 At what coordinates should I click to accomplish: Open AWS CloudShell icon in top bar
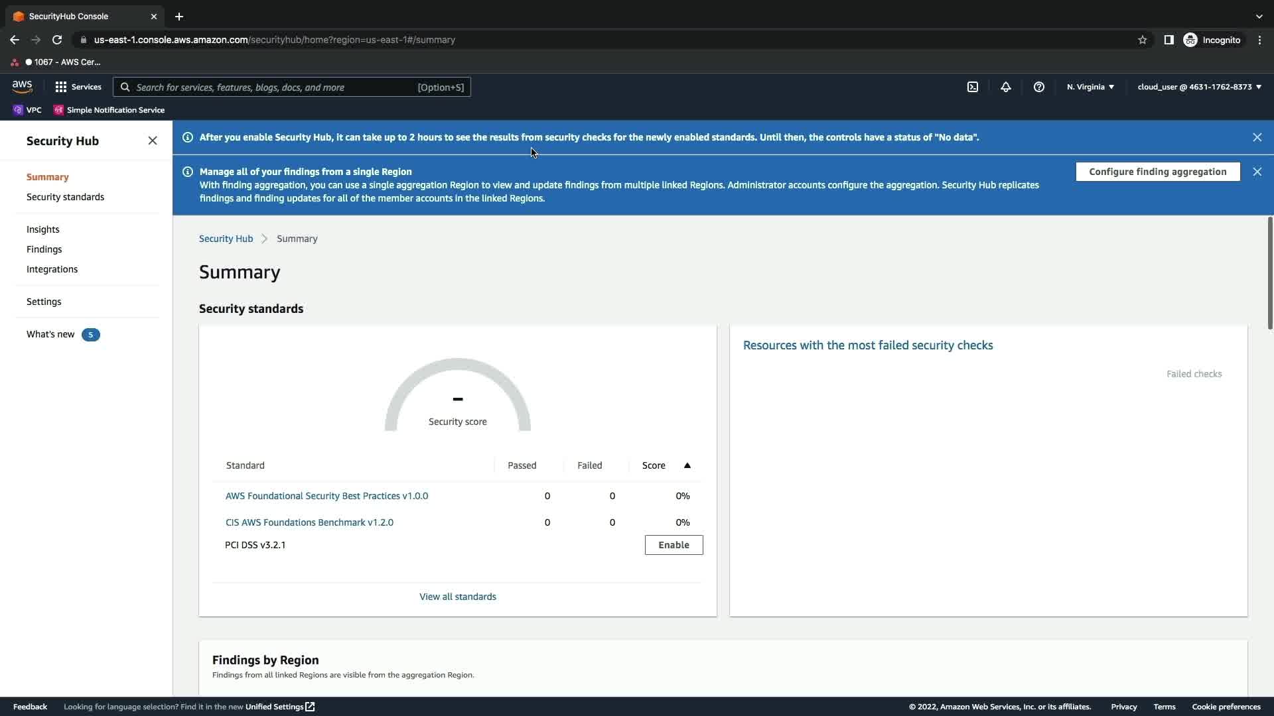click(x=972, y=87)
